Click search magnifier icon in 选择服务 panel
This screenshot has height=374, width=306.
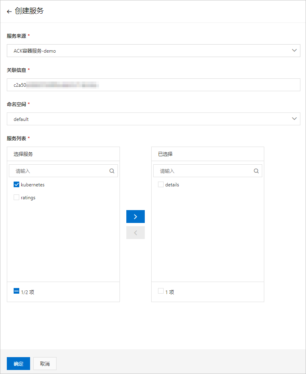pos(112,171)
